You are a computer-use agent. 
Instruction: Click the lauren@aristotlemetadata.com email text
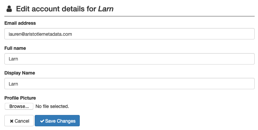point(40,34)
